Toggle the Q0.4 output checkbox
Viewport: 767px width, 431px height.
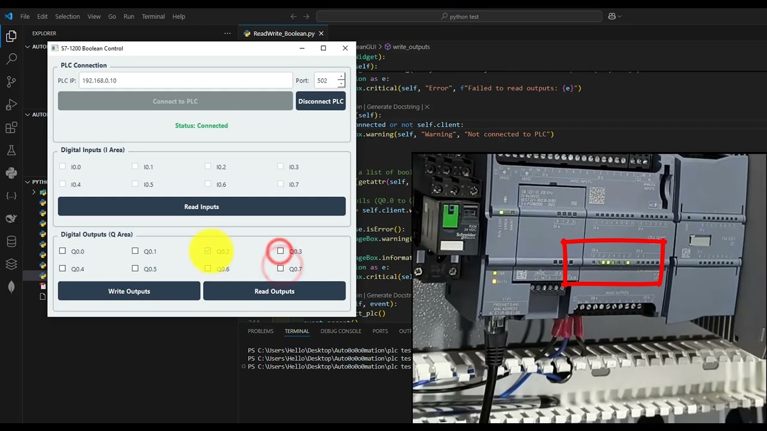[x=62, y=269]
